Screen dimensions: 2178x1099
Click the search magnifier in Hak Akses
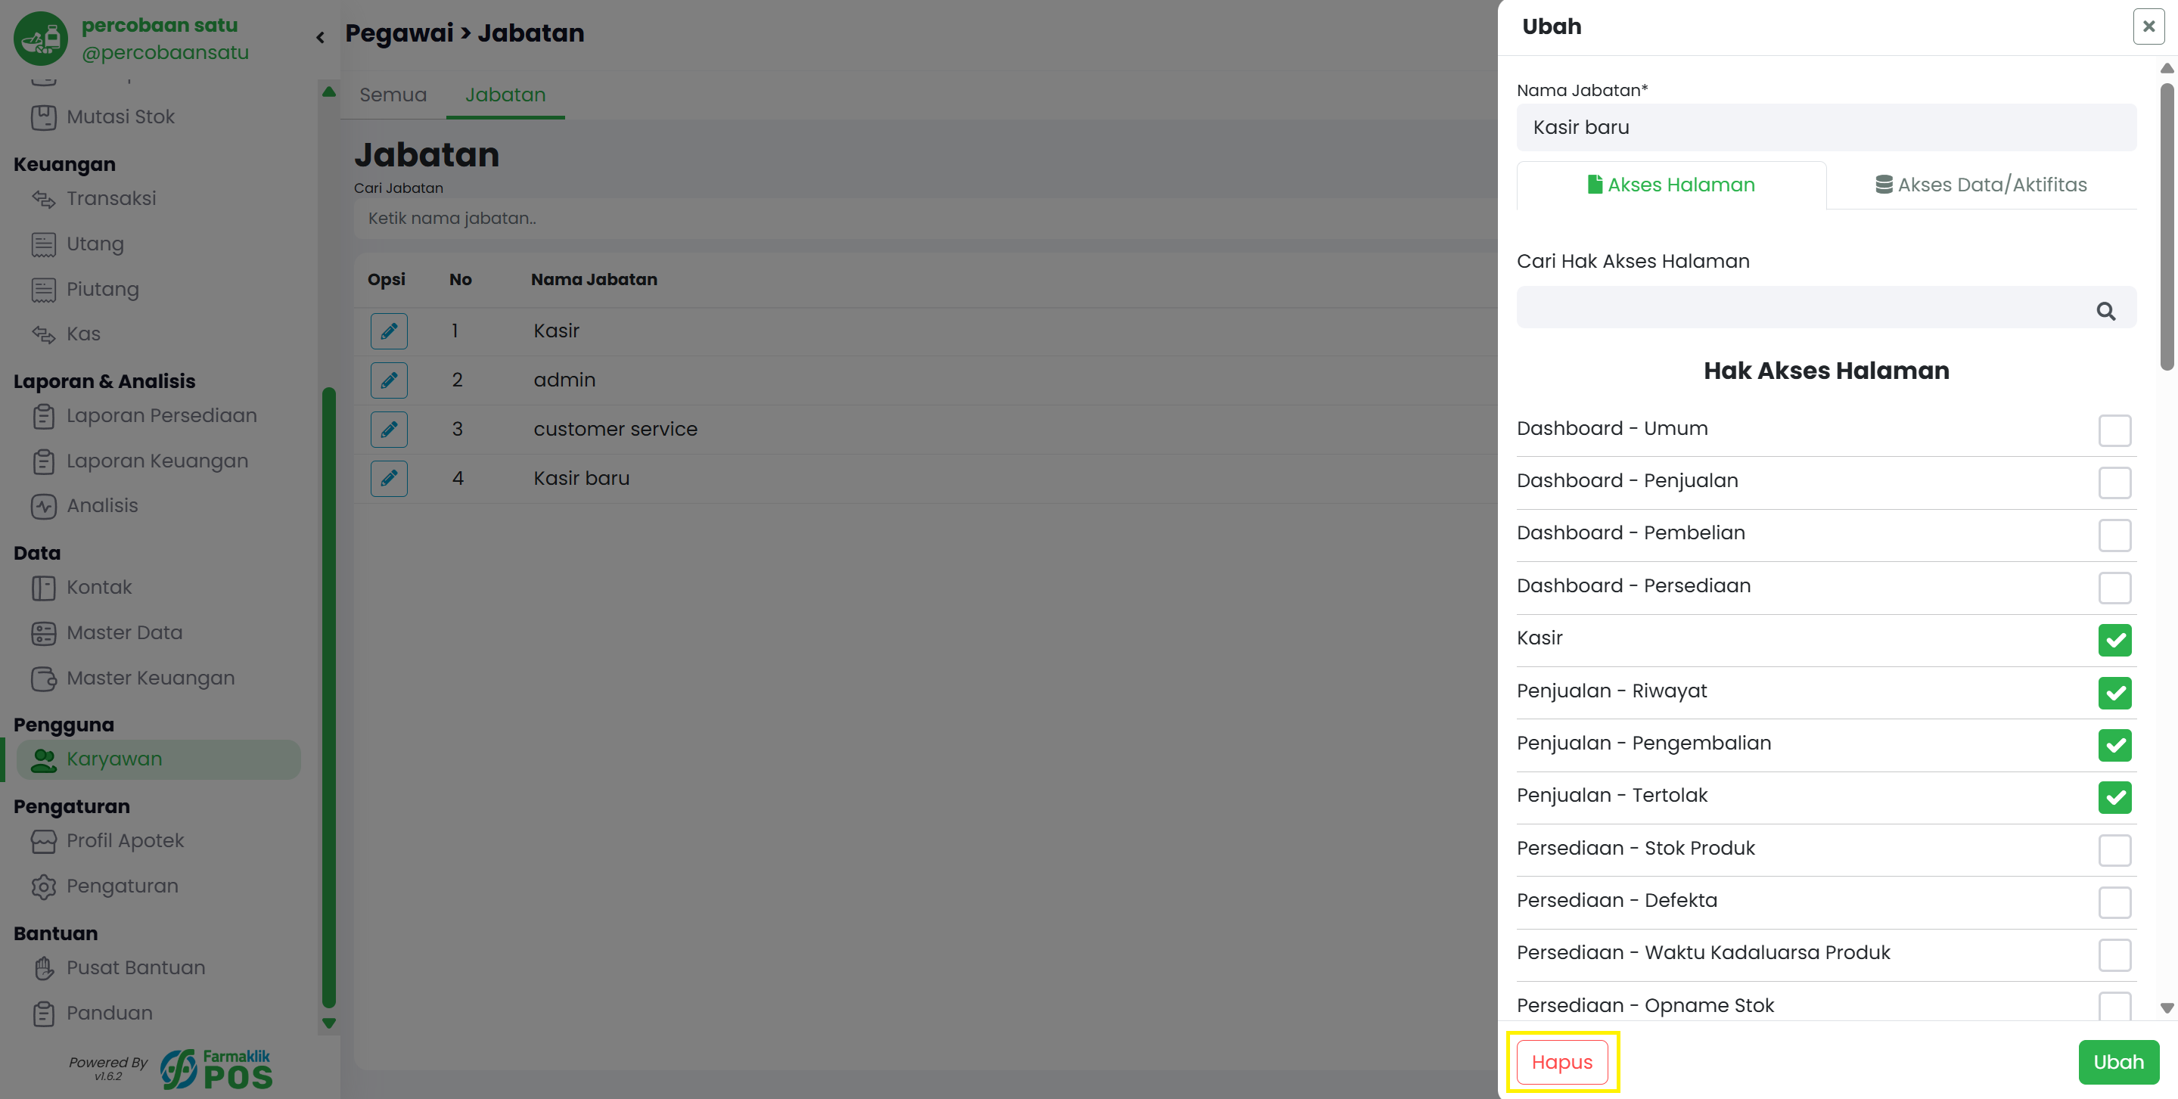click(2105, 311)
